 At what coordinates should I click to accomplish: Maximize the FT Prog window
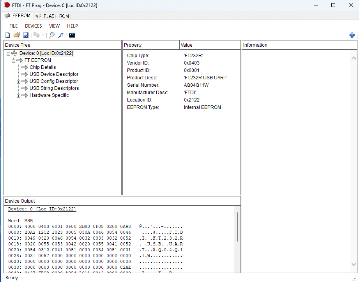pyautogui.click(x=333, y=5)
